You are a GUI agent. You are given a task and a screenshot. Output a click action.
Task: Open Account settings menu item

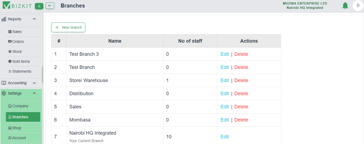[x=23, y=138]
